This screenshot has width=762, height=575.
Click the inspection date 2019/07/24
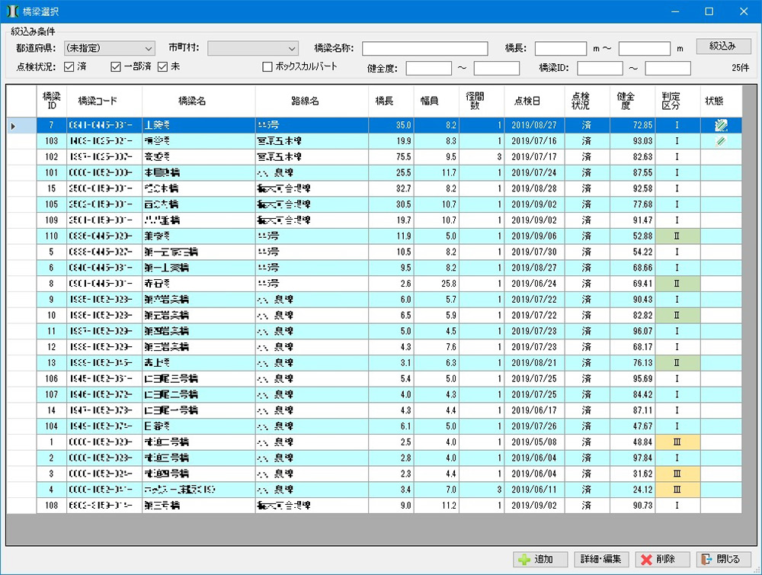[534, 172]
